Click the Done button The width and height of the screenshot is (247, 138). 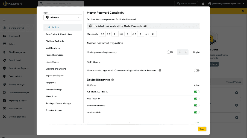pyautogui.click(x=202, y=129)
